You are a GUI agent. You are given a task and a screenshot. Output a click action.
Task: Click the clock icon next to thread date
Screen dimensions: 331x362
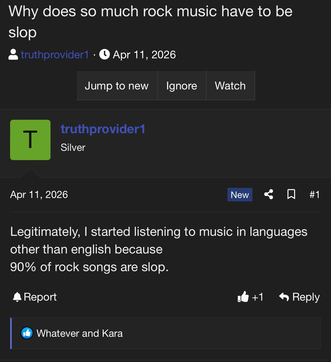pyautogui.click(x=104, y=55)
